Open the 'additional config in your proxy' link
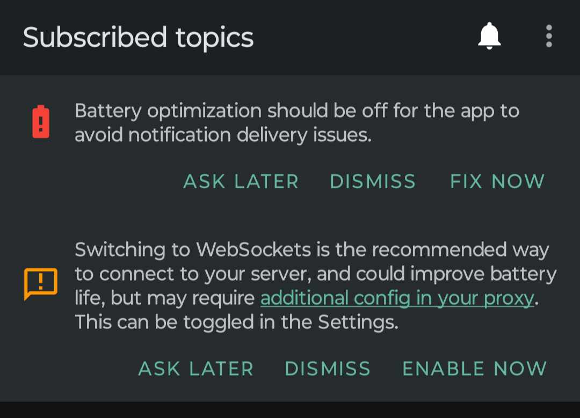Image resolution: width=580 pixels, height=418 pixels. pyautogui.click(x=397, y=298)
